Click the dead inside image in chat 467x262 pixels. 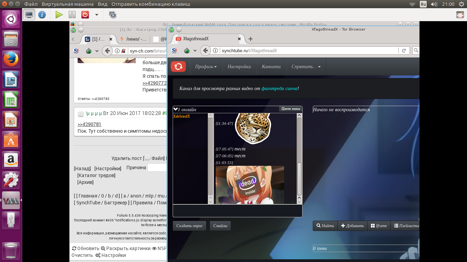coord(250,185)
